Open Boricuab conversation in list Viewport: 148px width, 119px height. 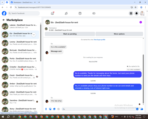pos(20,51)
